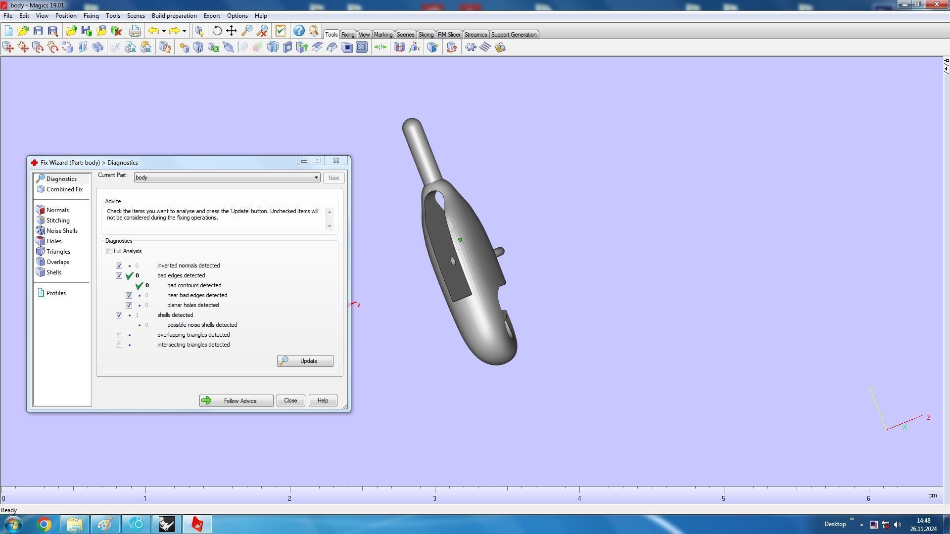Click the Update button
This screenshot has height=534, width=950.
pos(305,361)
